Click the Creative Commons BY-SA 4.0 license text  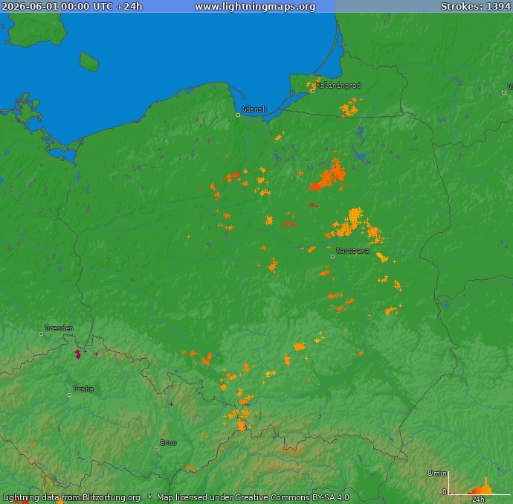253,497
